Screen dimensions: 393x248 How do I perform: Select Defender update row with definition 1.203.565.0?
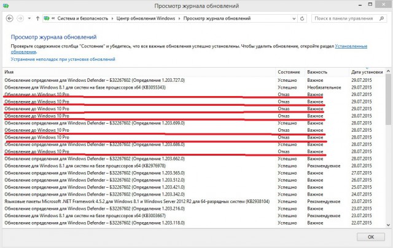coord(193,173)
